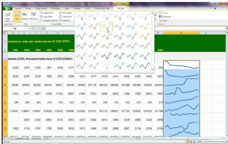Open the customize quick access toolbar arrow
This screenshot has width=228, height=144.
coord(22,4)
